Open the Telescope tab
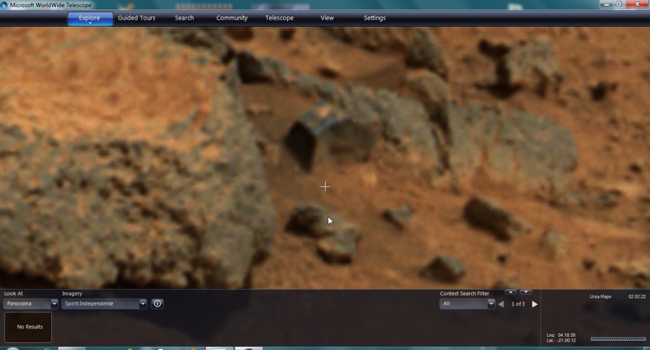 tap(279, 18)
